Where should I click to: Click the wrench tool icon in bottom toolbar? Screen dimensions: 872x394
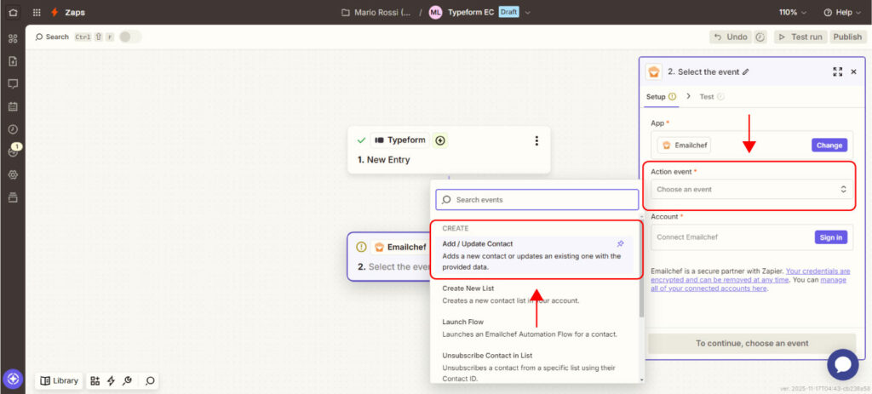[127, 380]
